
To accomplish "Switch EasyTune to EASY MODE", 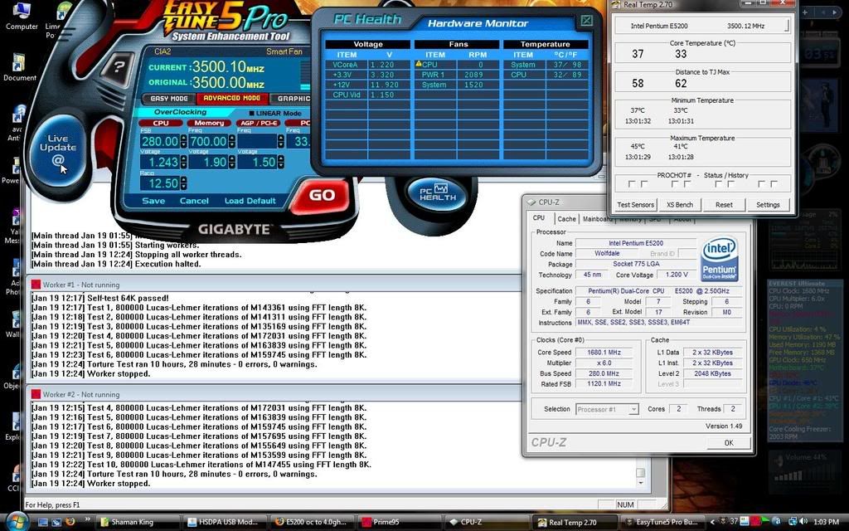I will click(x=169, y=99).
